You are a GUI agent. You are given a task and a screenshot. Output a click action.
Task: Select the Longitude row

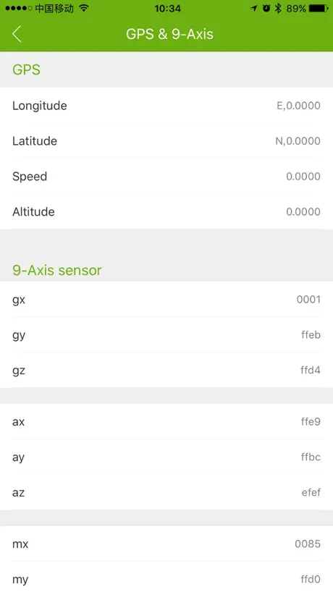point(166,106)
